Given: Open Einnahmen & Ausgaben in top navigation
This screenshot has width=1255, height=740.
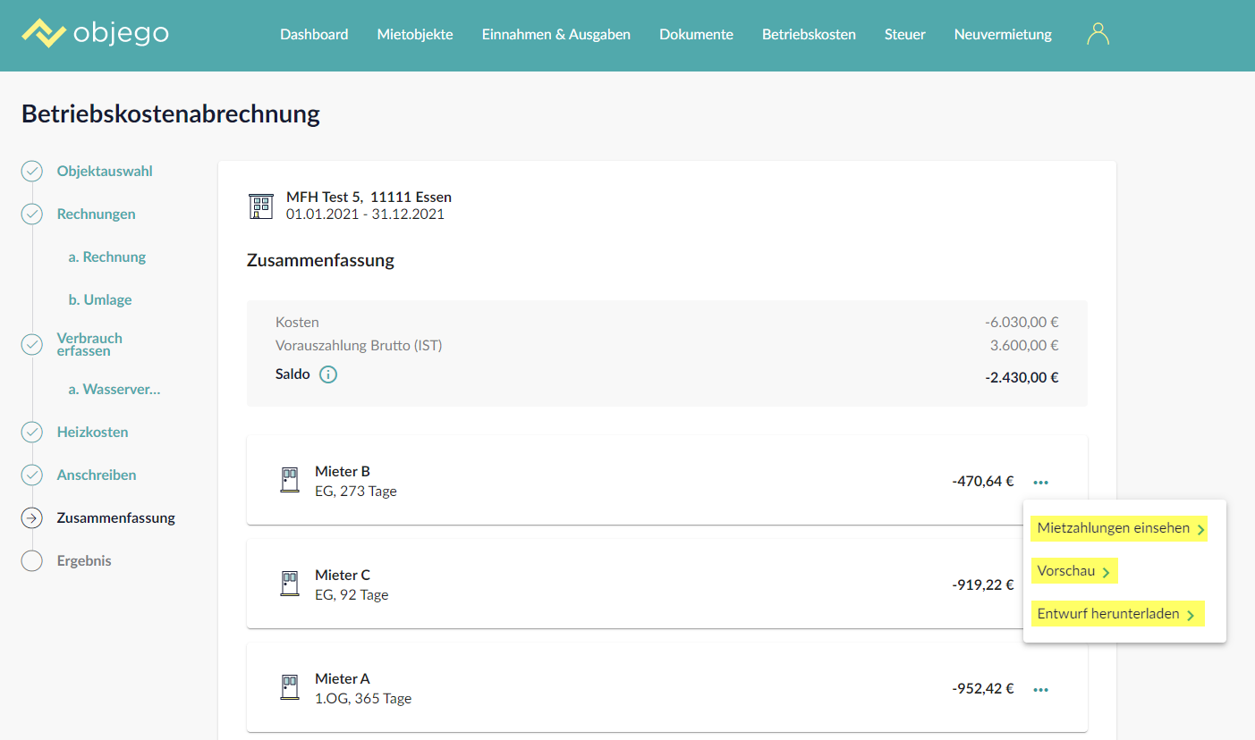Looking at the screenshot, I should (x=555, y=35).
